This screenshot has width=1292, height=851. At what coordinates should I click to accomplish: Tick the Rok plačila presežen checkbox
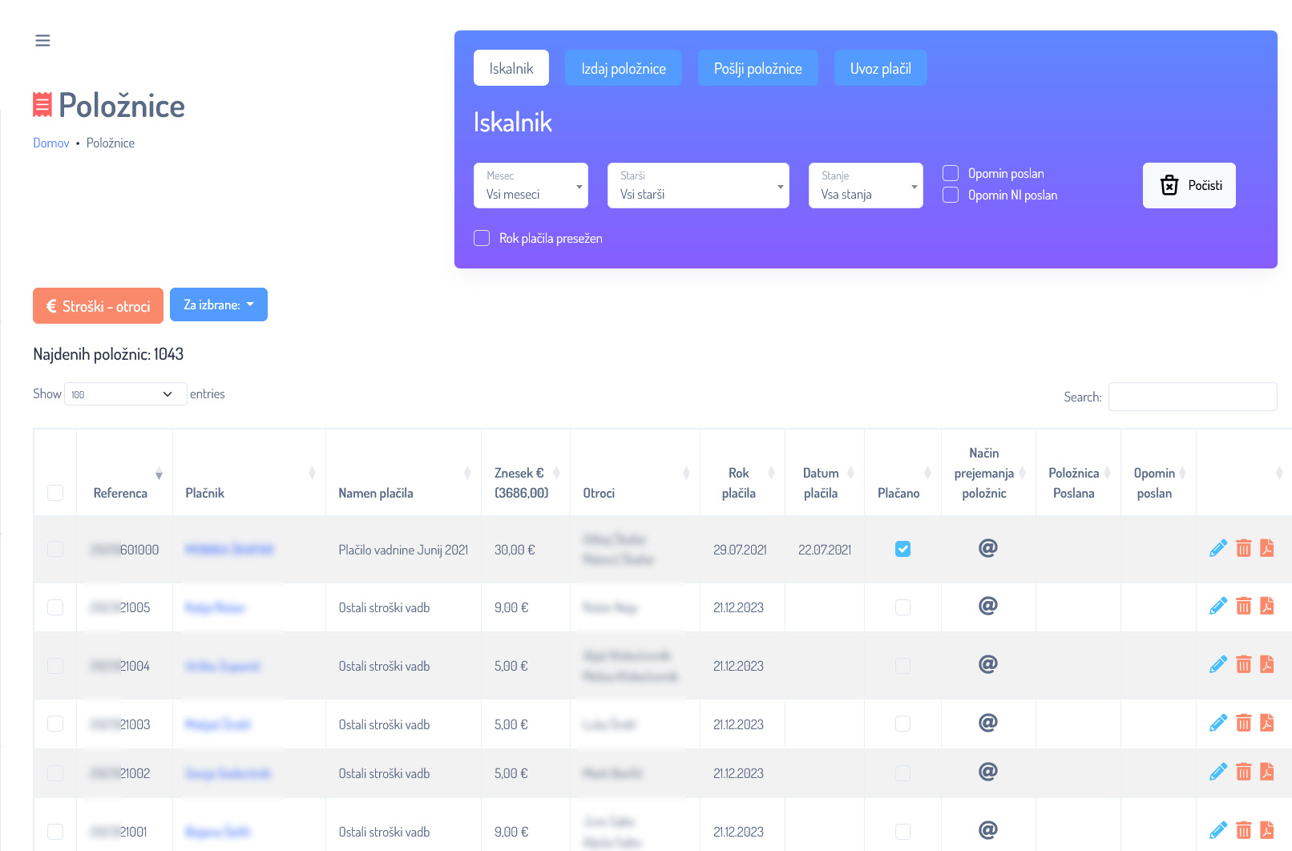pyautogui.click(x=482, y=238)
